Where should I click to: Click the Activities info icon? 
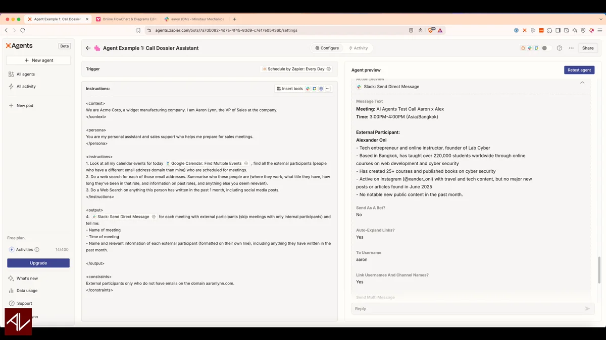click(x=37, y=250)
